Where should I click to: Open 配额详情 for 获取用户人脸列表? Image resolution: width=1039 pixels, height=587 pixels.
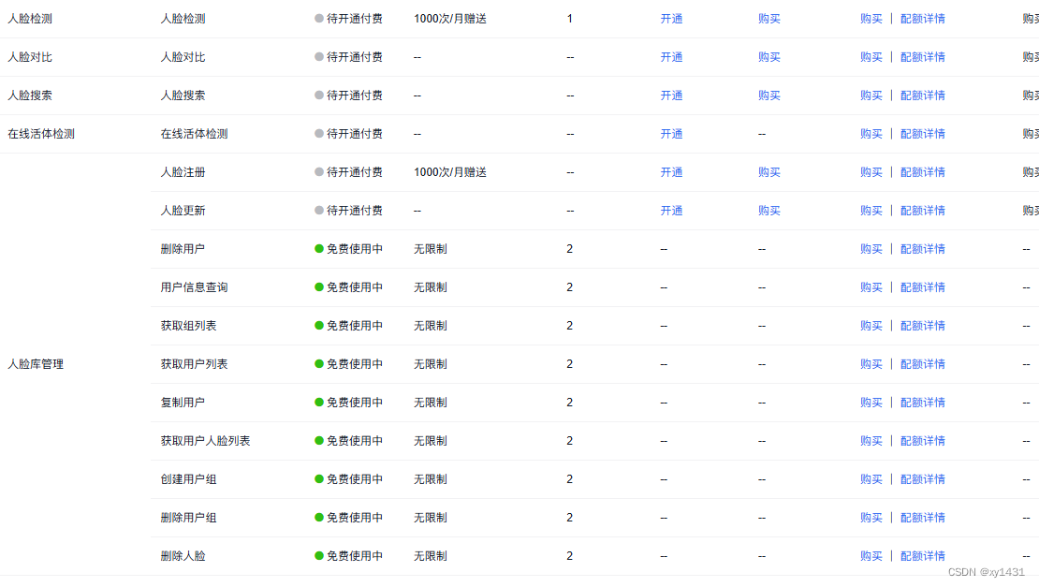pyautogui.click(x=923, y=440)
